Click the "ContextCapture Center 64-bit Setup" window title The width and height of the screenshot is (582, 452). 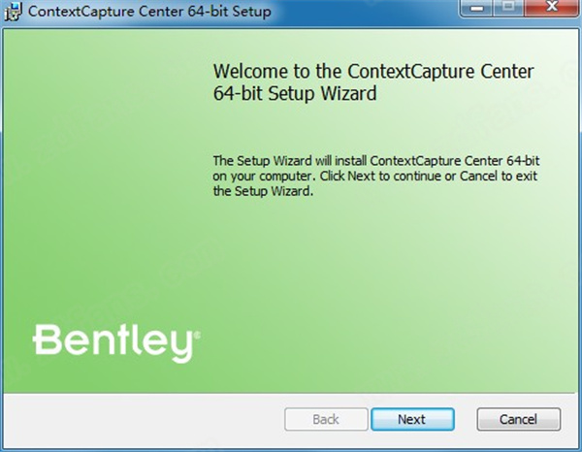(x=149, y=11)
